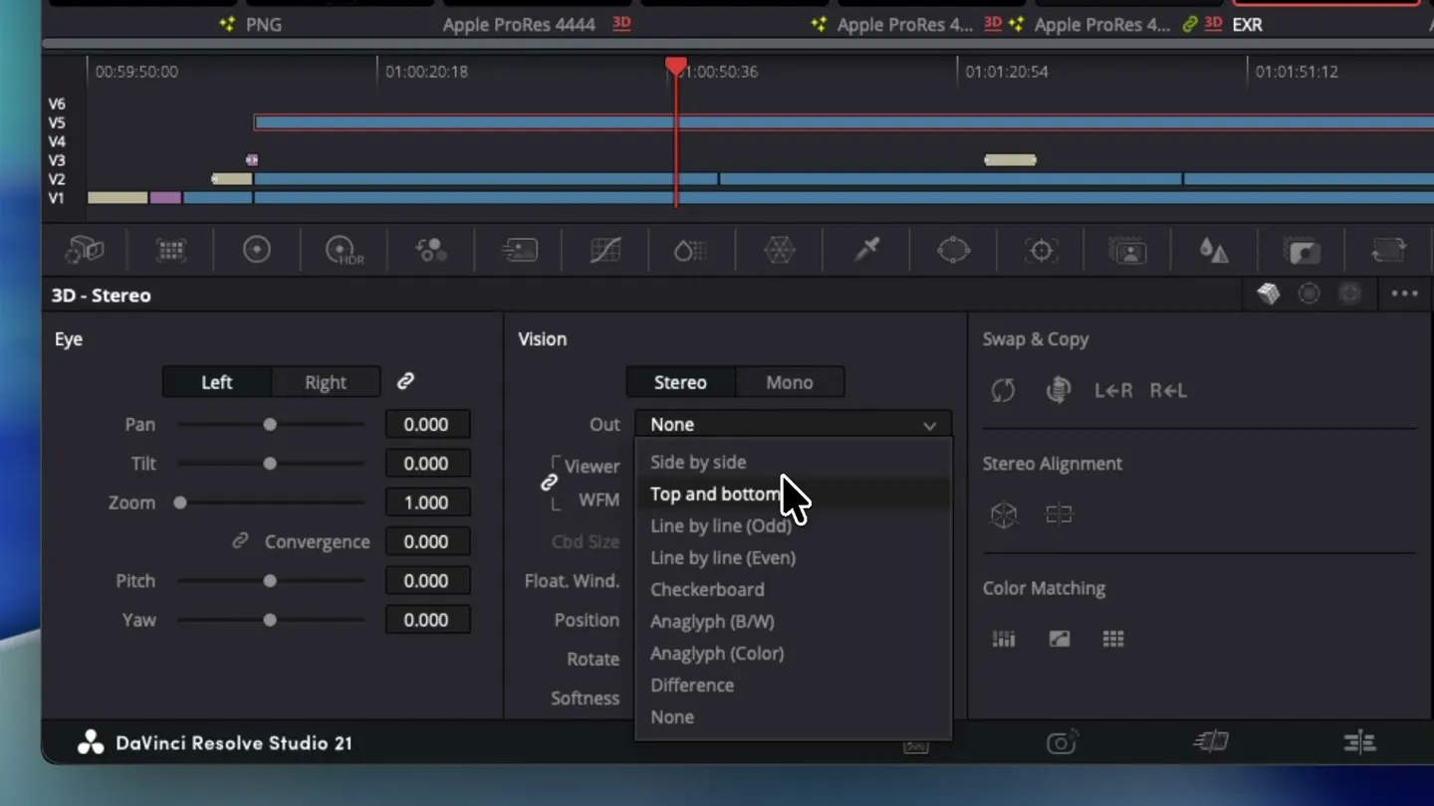The height and width of the screenshot is (806, 1434).
Task: Open the Curves palette
Action: [x=605, y=250]
